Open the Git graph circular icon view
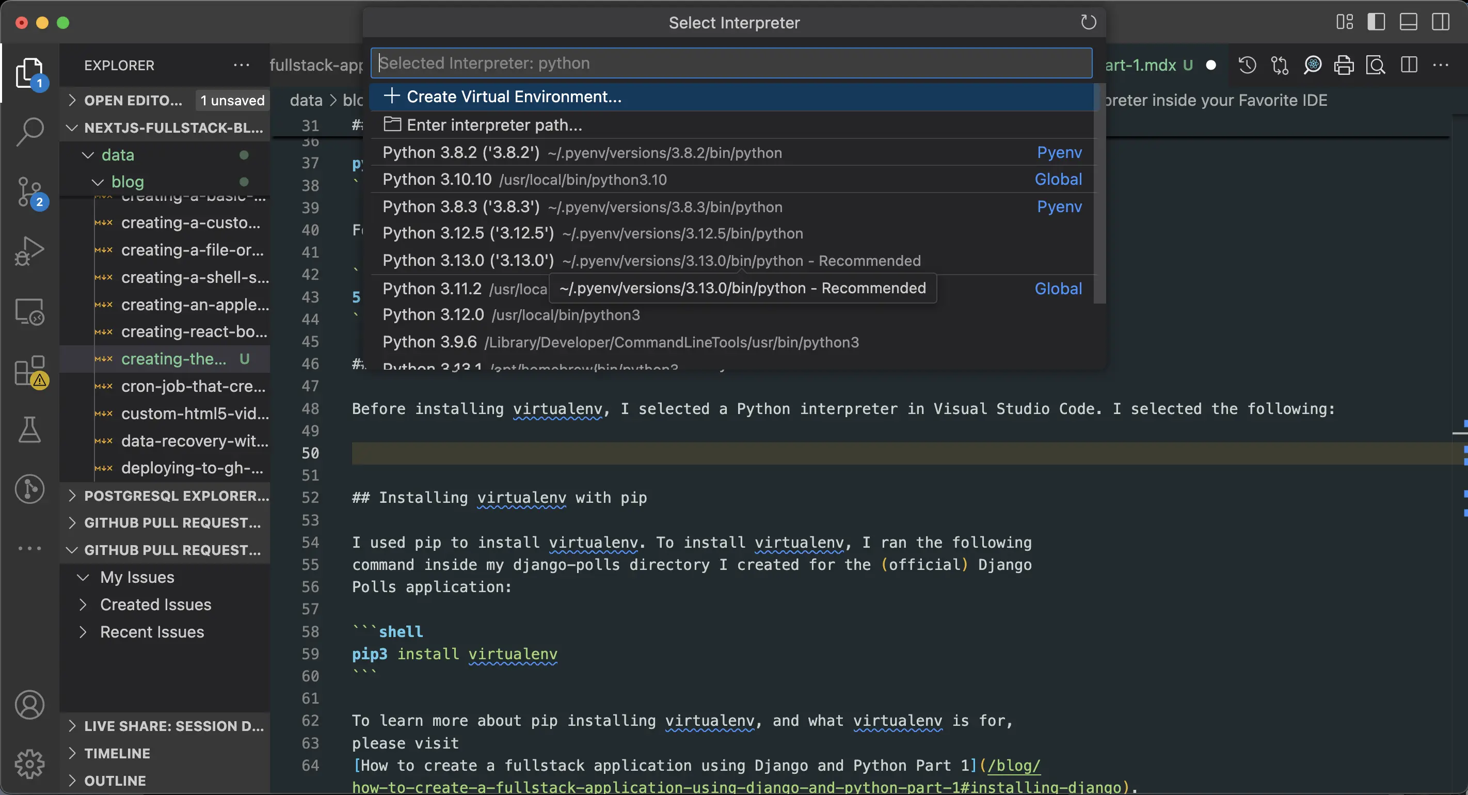Screen dimensions: 1468x795 pyautogui.click(x=29, y=489)
